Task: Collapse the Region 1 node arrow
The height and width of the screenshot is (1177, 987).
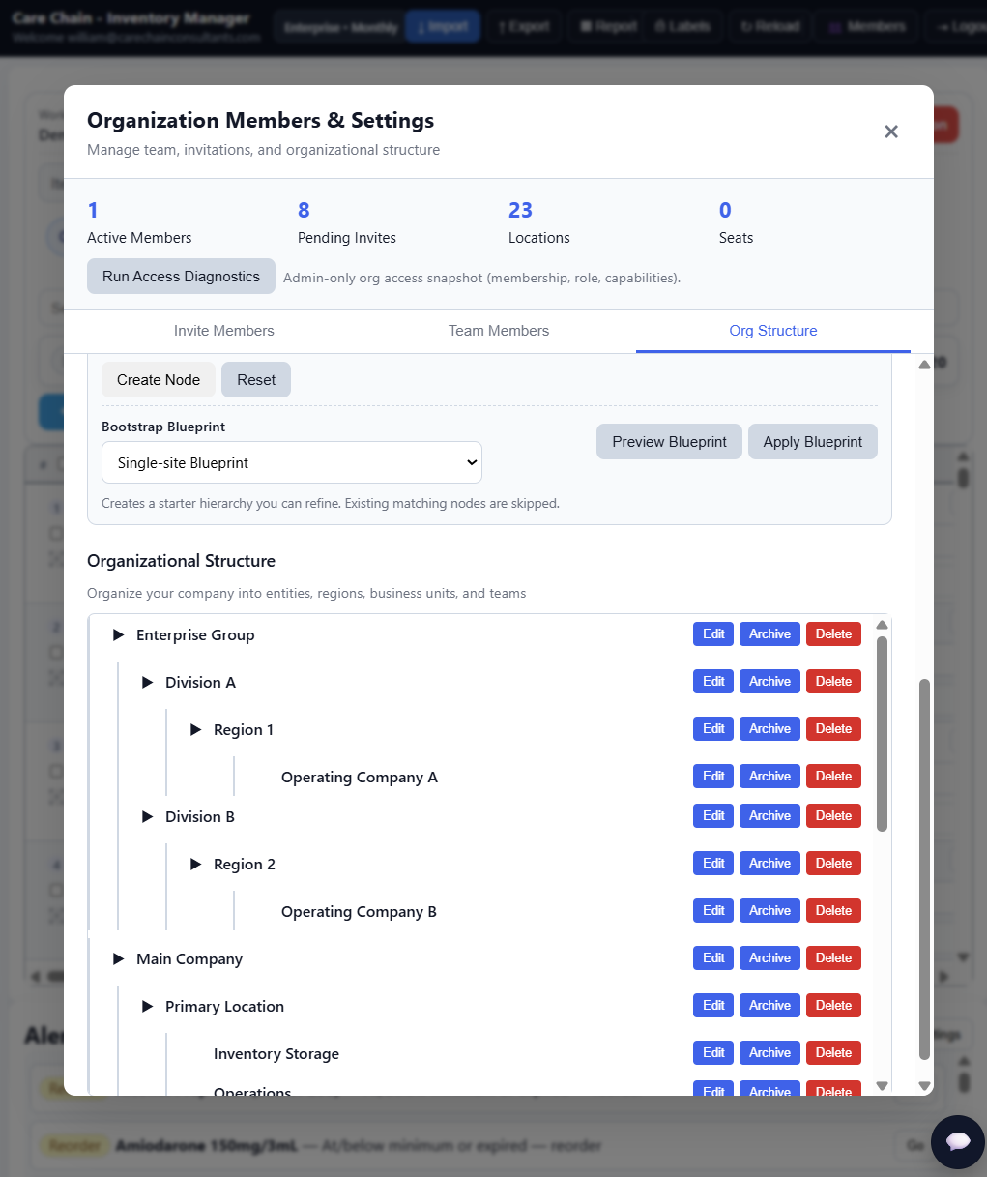Action: pyautogui.click(x=196, y=730)
